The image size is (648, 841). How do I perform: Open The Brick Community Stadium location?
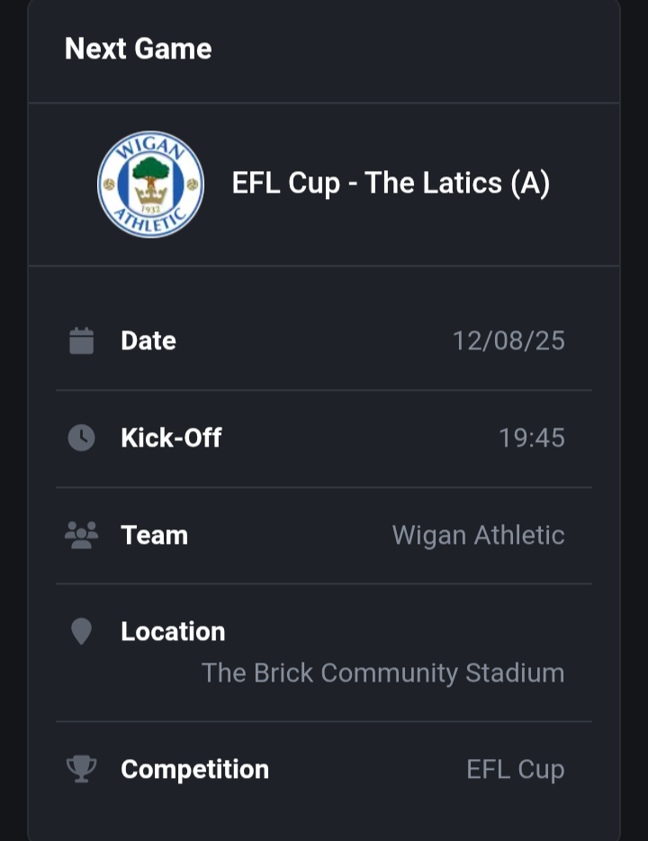[x=382, y=673]
